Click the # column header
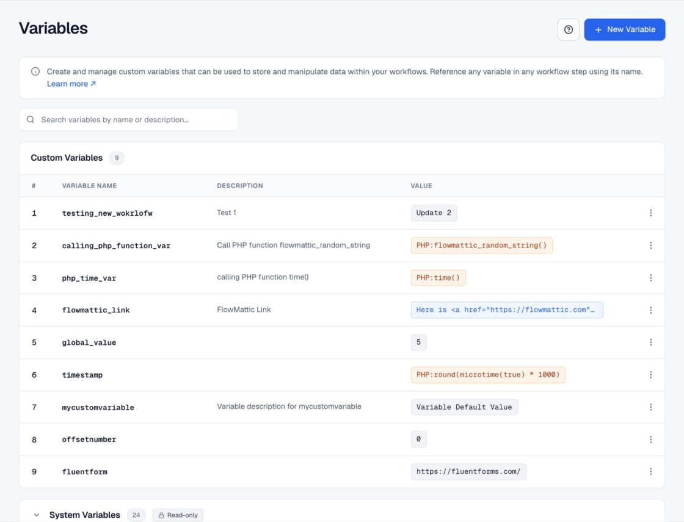 click(34, 186)
